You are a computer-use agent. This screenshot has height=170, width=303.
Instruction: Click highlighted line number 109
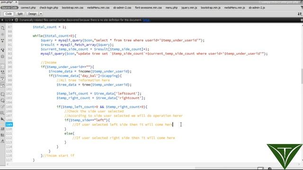(x=9, y=125)
